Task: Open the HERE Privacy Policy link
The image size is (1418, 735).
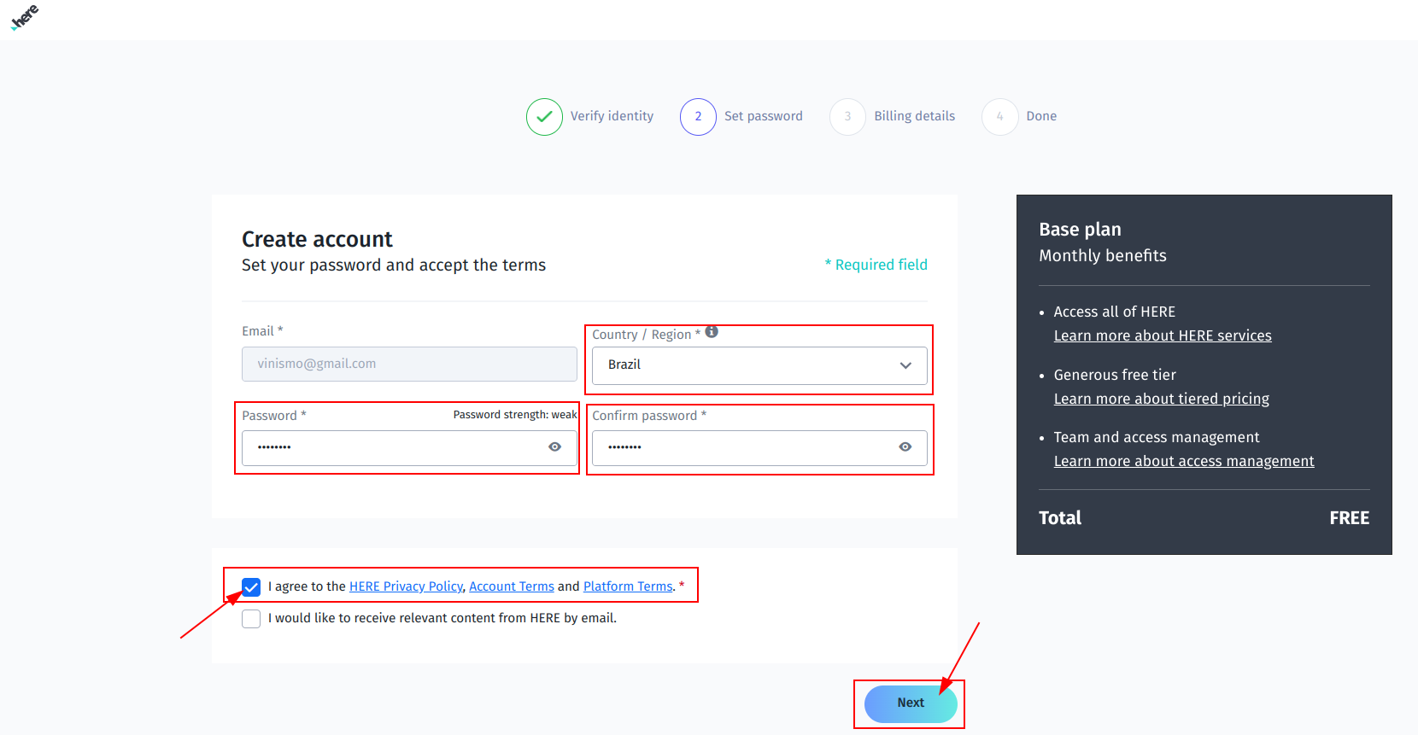Action: (x=406, y=586)
